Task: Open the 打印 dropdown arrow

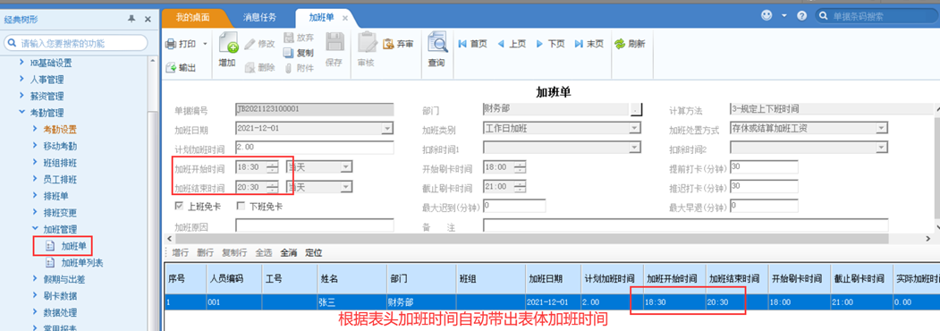Action: click(205, 45)
